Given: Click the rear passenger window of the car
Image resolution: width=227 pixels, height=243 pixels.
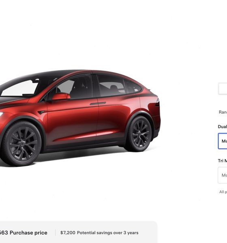Looking at the screenshot, I should [111, 85].
